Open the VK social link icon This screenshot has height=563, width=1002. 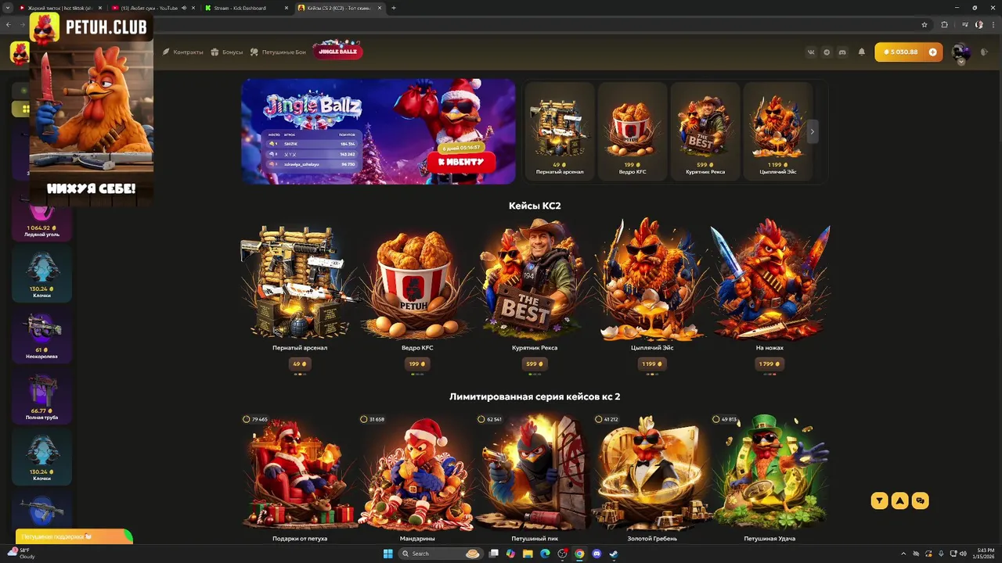coord(811,52)
